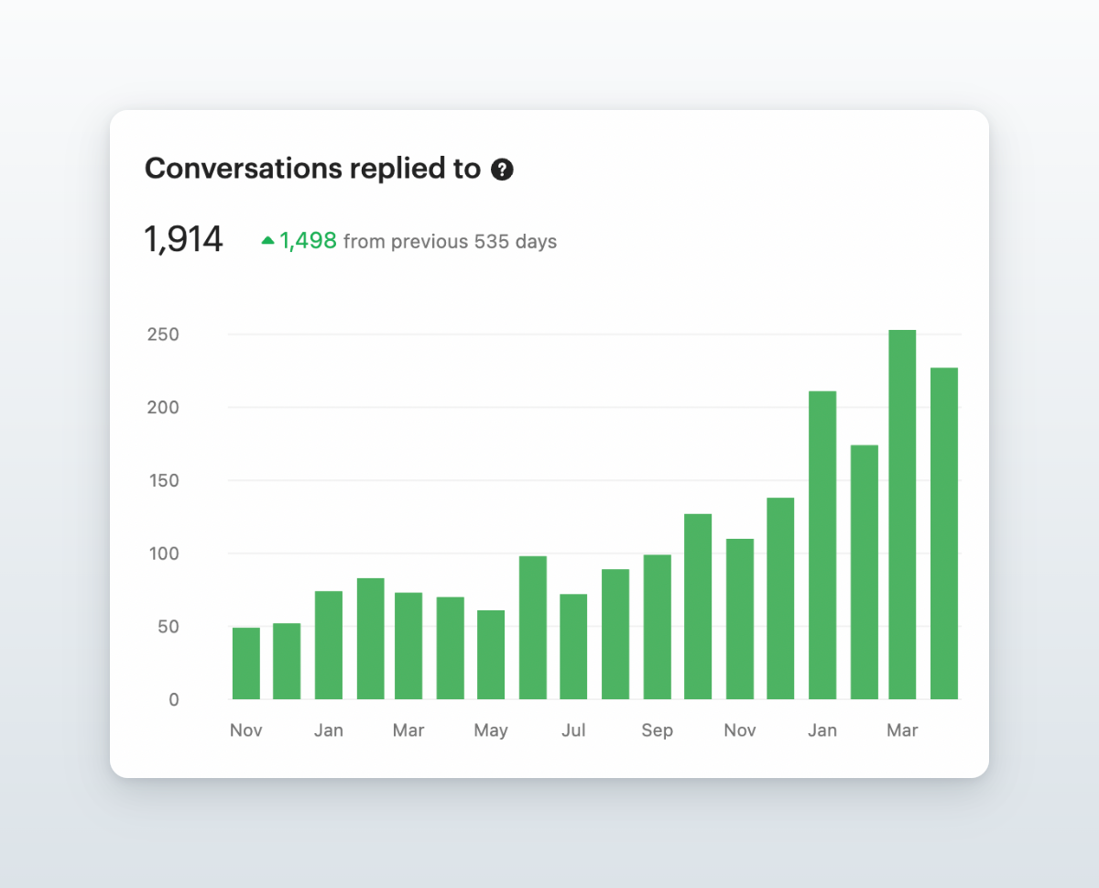Click the Jul axis label
This screenshot has width=1099, height=888.
coord(573,730)
